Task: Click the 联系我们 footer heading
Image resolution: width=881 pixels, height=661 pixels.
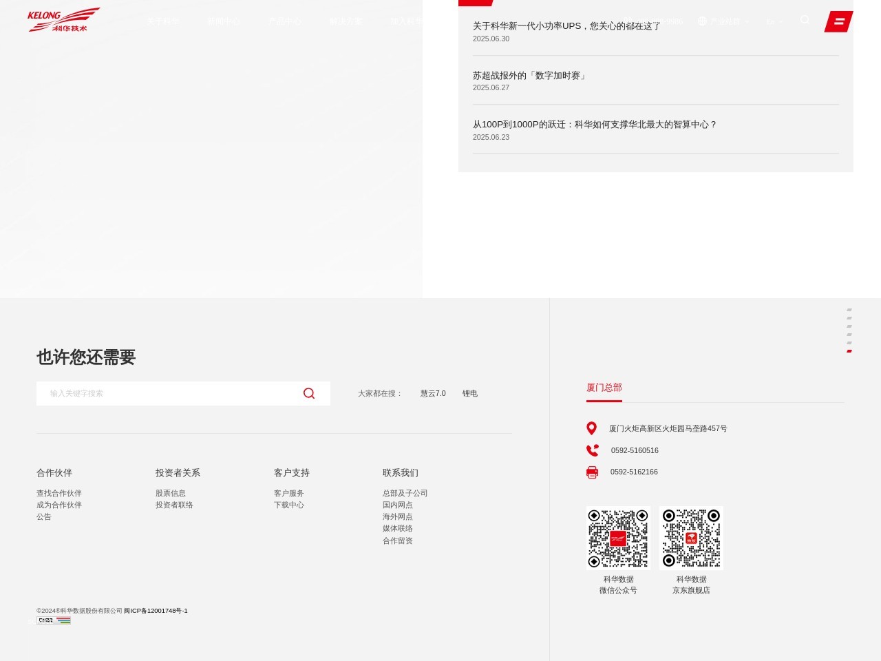Action: coord(401,473)
